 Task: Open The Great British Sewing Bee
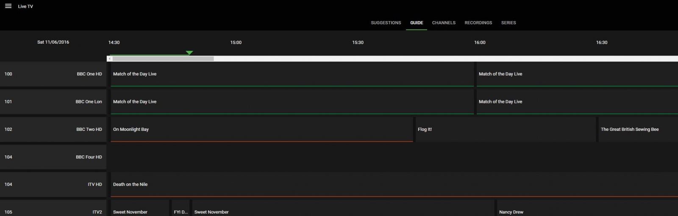(638, 130)
